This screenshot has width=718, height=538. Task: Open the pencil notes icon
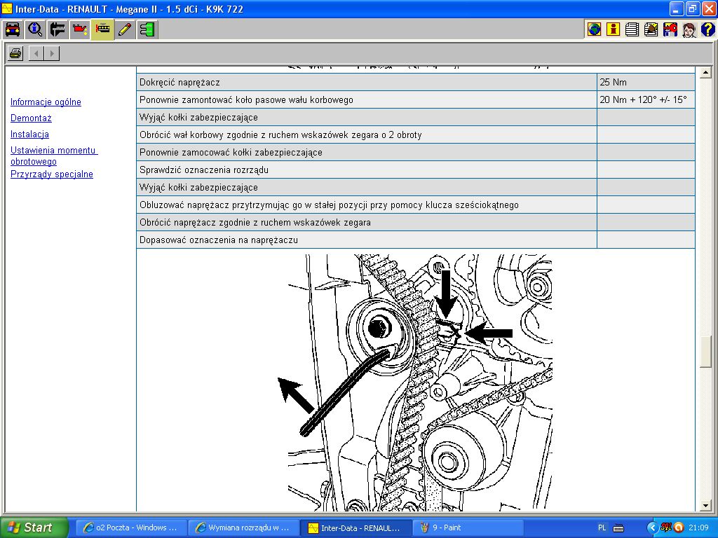tap(125, 29)
